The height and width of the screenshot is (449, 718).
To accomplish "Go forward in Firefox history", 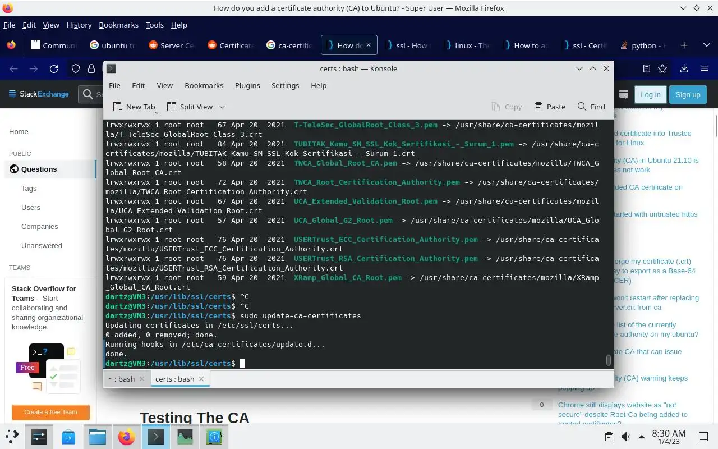I will coord(34,68).
